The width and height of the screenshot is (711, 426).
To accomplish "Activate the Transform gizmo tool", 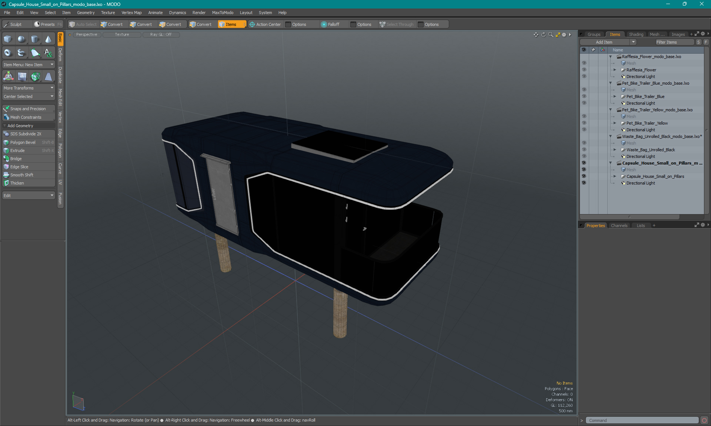I will 8,77.
